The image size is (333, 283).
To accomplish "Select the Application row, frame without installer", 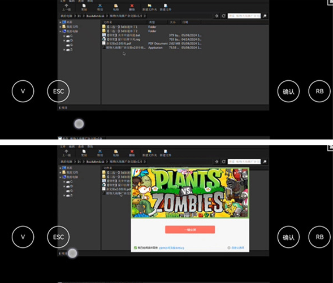I will pos(152,48).
